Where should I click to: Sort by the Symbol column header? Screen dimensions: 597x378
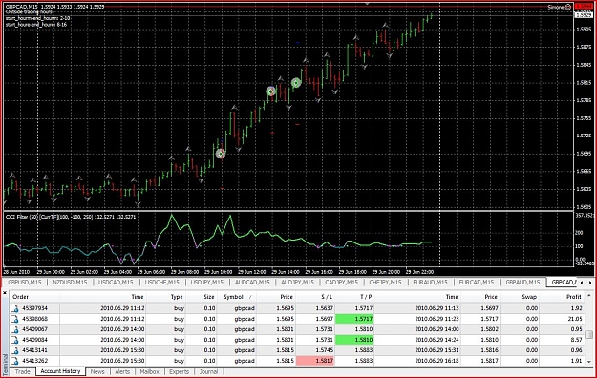click(233, 297)
